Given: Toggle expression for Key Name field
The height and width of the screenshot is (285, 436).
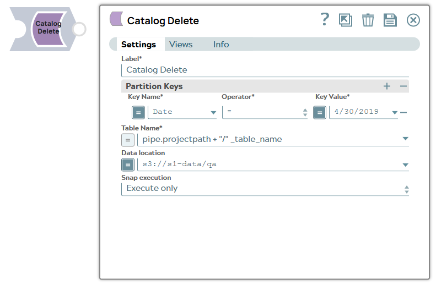Looking at the screenshot, I should (138, 112).
